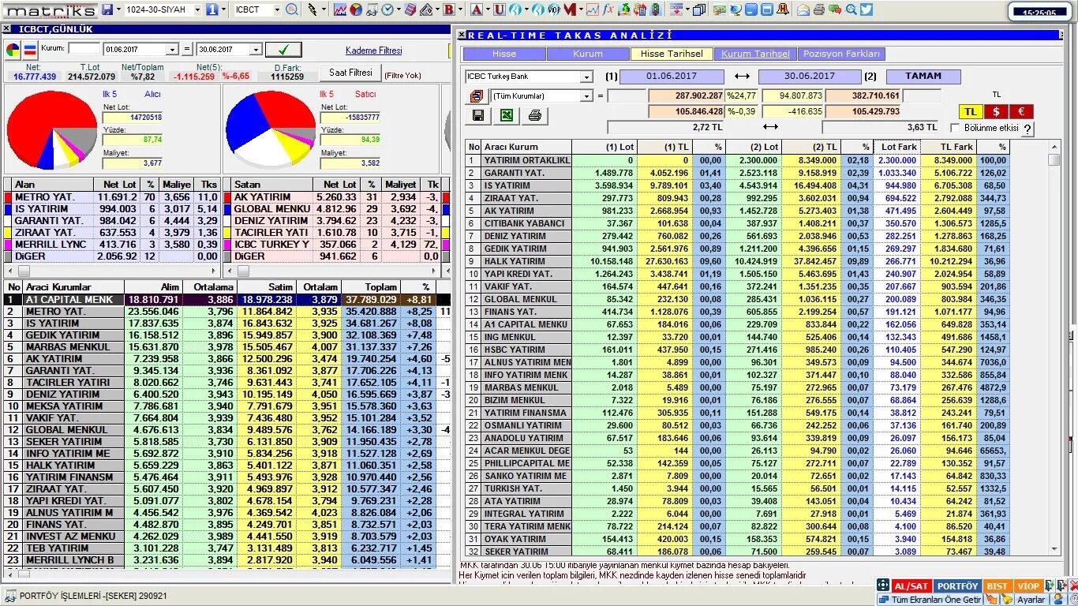Open the mail envelope icon
The height and width of the screenshot is (606, 1078).
point(803,9)
